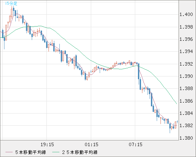Click the 15分足 timeframe label
This screenshot has width=196, height=157.
pyautogui.click(x=11, y=3)
